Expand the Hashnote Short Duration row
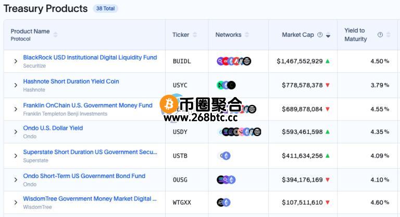Screen dimensions: 400x217 (x=16, y=85)
